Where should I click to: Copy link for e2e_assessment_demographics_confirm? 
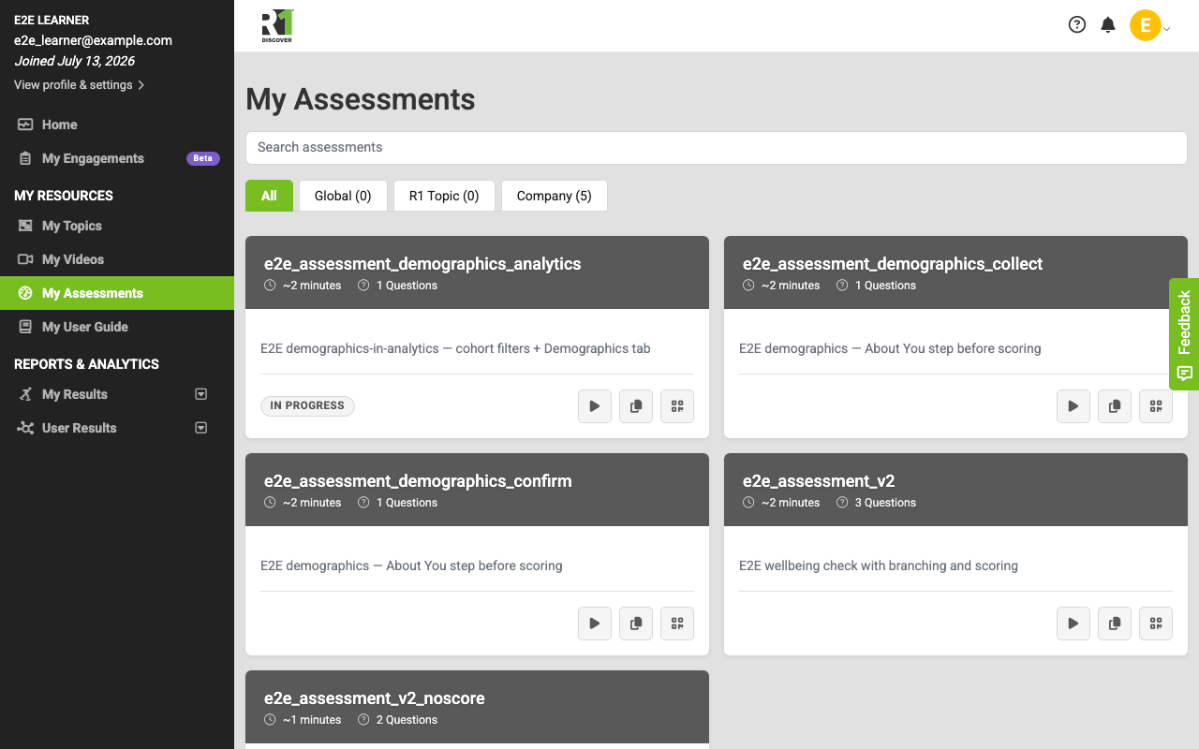point(636,624)
